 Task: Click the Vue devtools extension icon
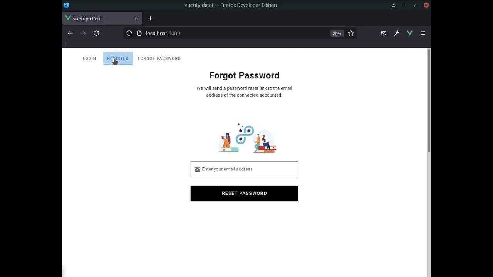pos(410,33)
